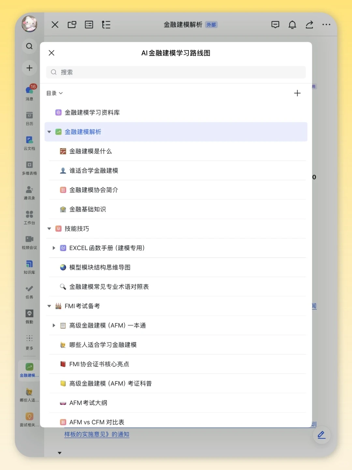Open EXCEL函数手册（建模专用）page
Screen dimensions: 352x470
click(176, 248)
